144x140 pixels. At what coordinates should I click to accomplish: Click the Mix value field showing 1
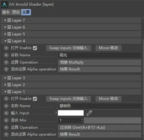[69, 120]
